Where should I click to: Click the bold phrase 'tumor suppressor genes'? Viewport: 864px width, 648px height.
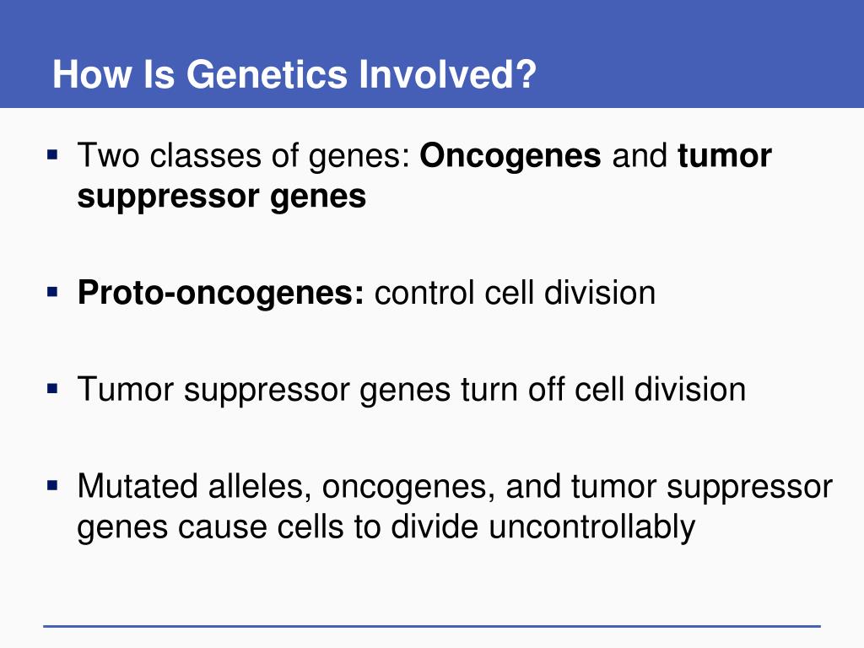tap(424, 175)
